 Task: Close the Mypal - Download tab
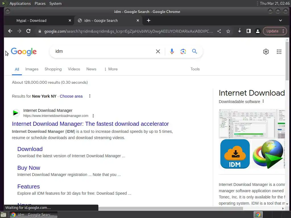[70, 20]
